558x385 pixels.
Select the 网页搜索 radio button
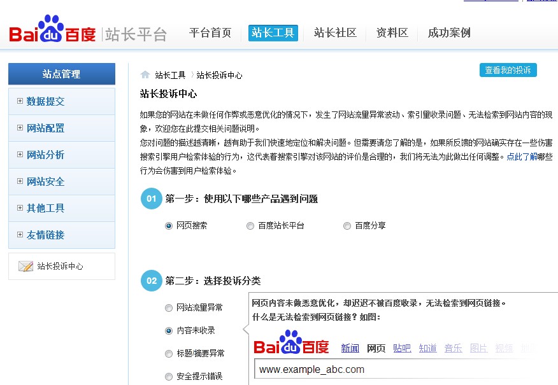pyautogui.click(x=169, y=226)
